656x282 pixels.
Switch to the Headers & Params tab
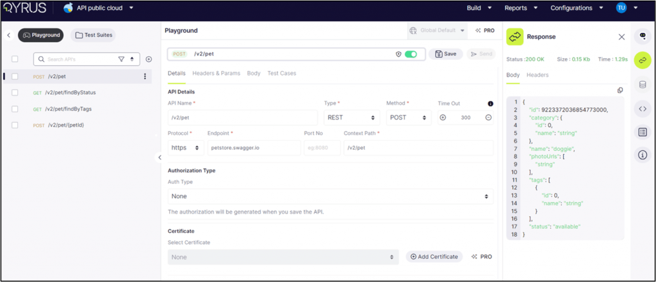[x=216, y=74]
